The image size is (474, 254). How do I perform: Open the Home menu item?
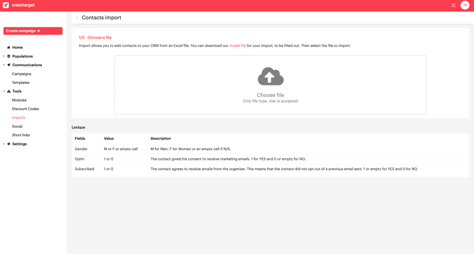17,47
